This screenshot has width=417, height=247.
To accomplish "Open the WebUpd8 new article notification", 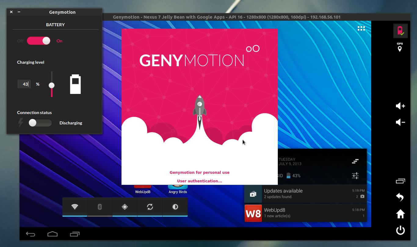I will point(305,213).
